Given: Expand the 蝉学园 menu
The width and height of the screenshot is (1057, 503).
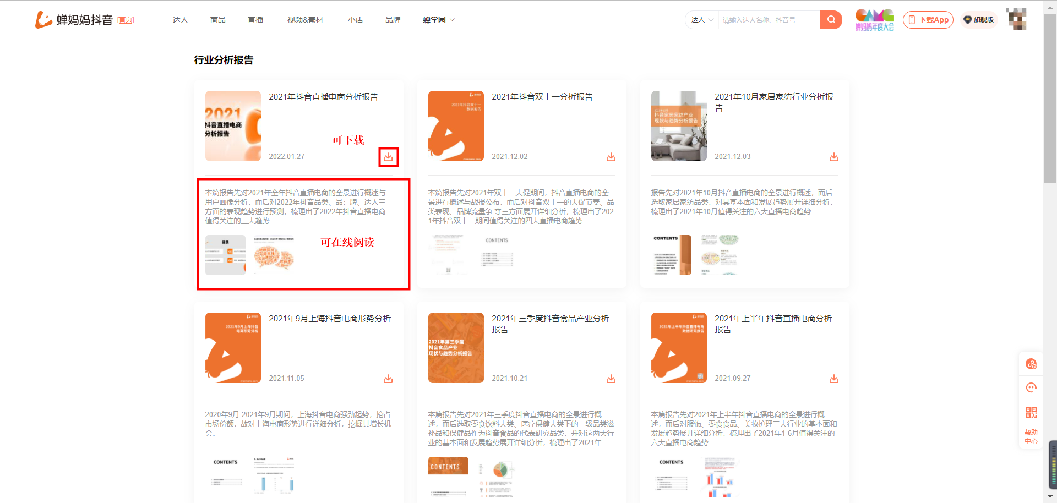Looking at the screenshot, I should tap(439, 20).
